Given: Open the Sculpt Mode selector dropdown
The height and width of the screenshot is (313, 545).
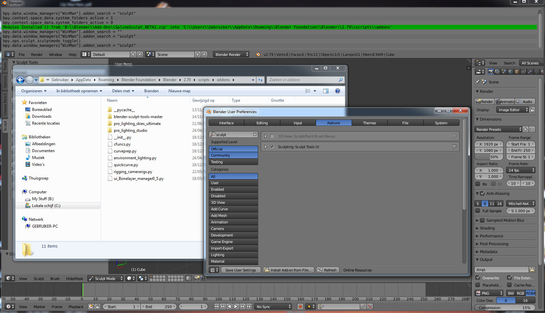Looking at the screenshot, I should [105, 278].
